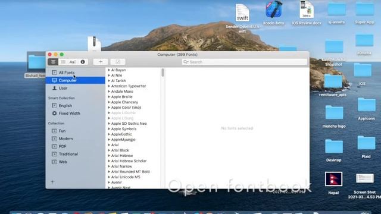The width and height of the screenshot is (381, 214).
Task: Select the Arial font
Action: pos(115,145)
